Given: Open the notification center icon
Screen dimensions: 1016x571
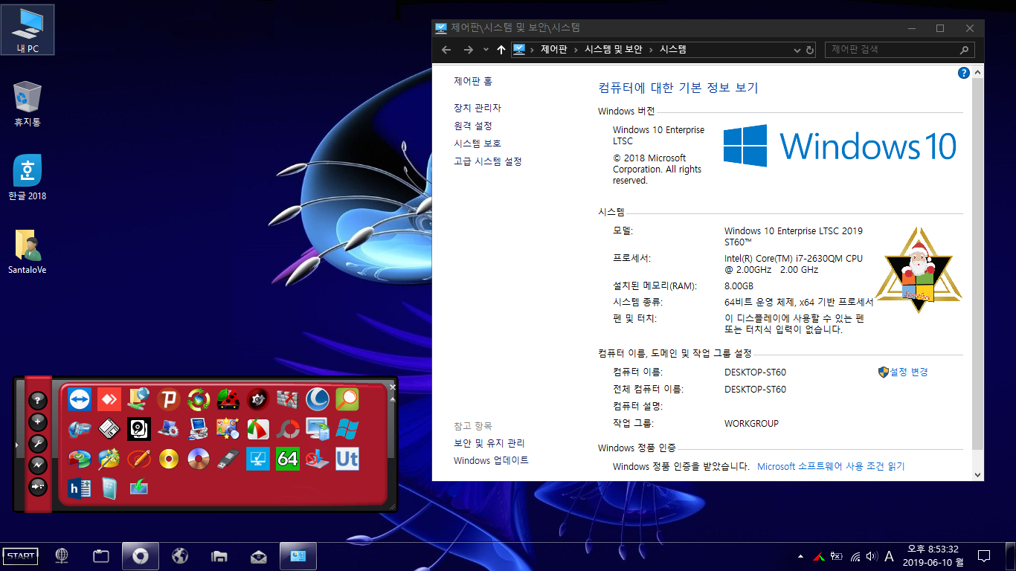Looking at the screenshot, I should coord(983,556).
